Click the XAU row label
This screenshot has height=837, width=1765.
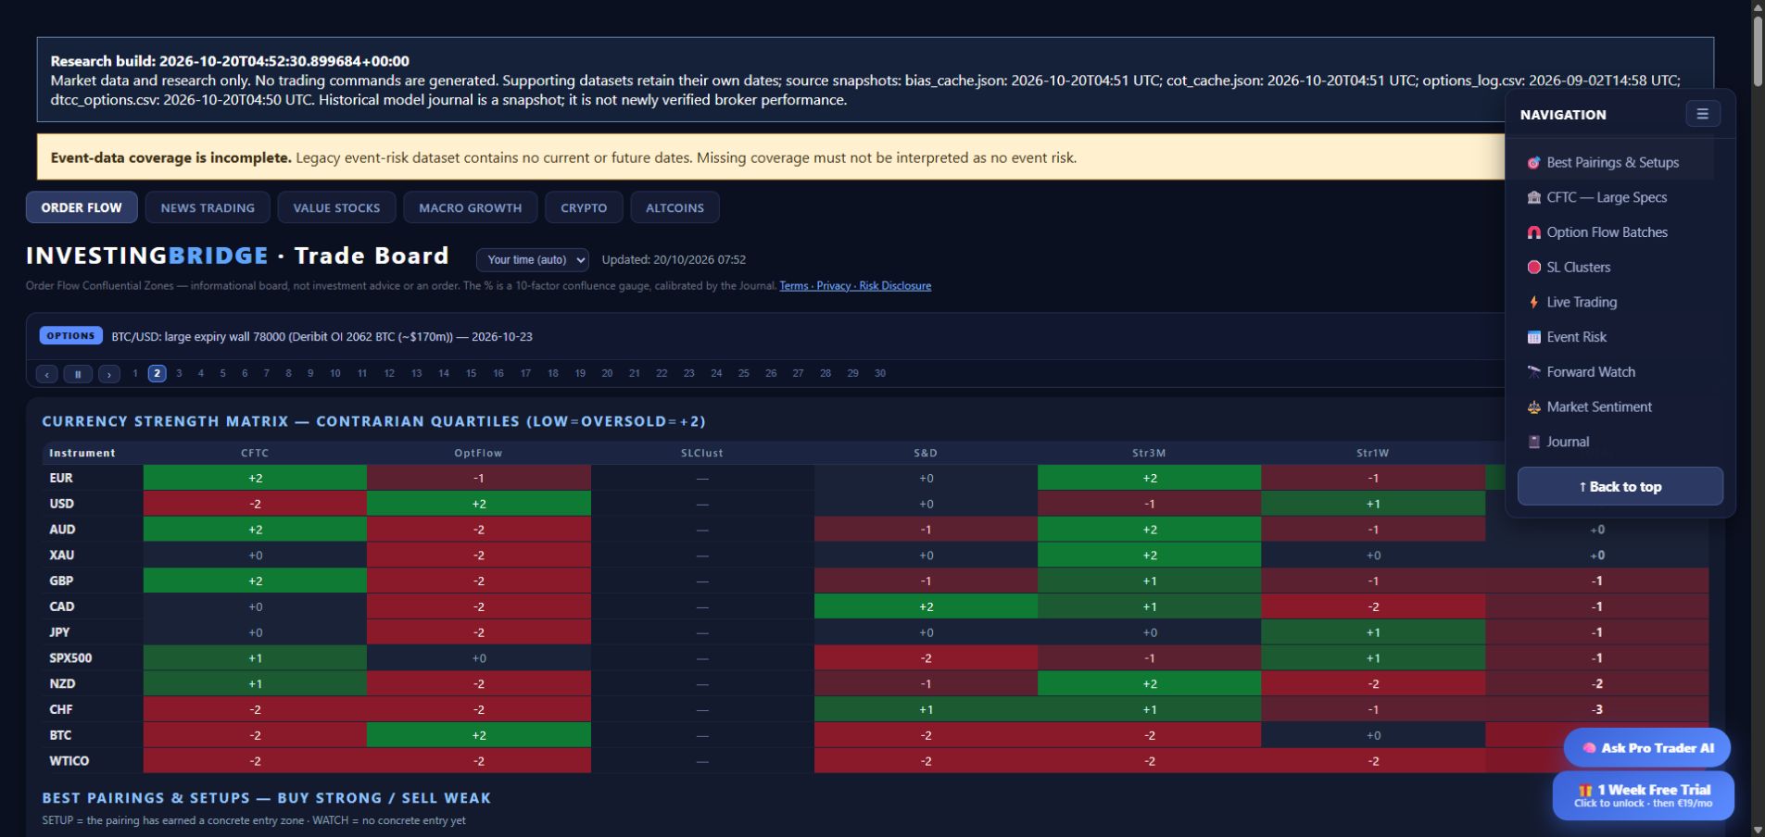pyautogui.click(x=61, y=556)
